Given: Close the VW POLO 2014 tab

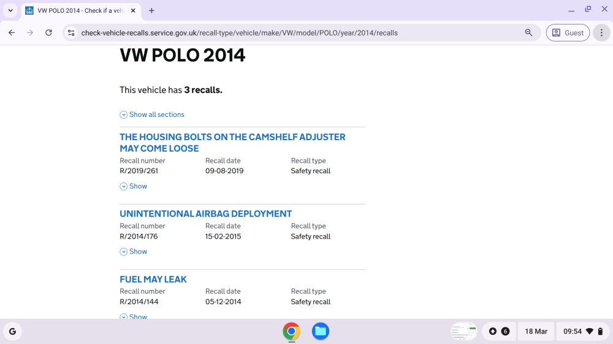Looking at the screenshot, I should 133,10.
